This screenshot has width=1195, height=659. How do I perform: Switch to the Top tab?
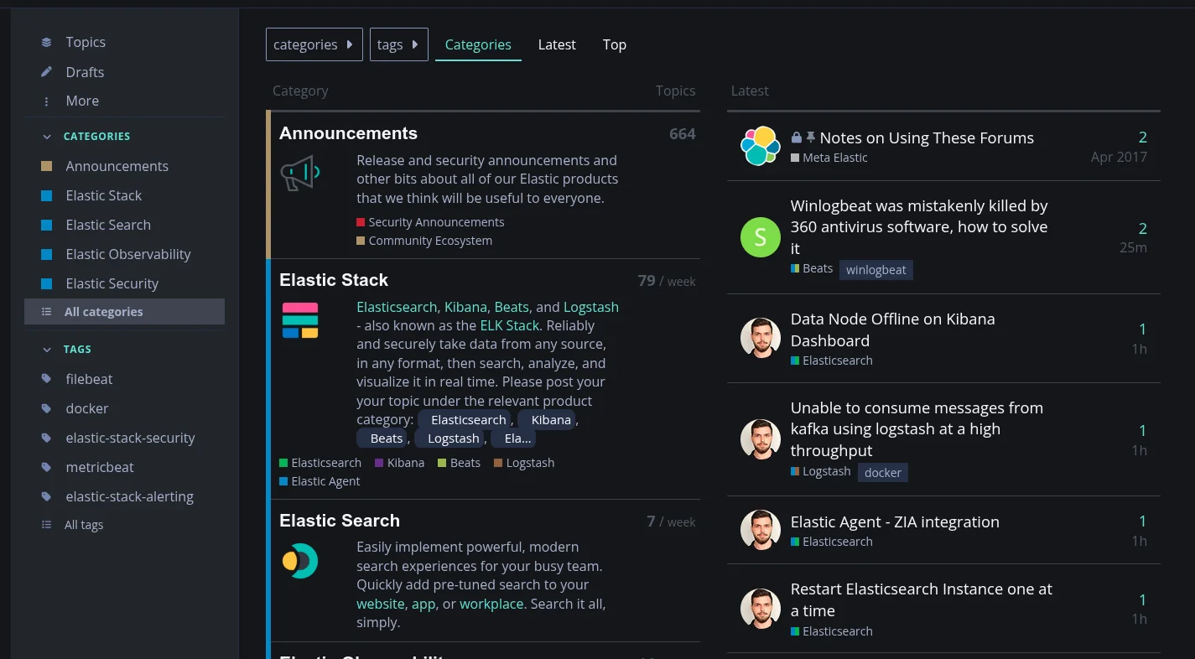click(x=615, y=44)
